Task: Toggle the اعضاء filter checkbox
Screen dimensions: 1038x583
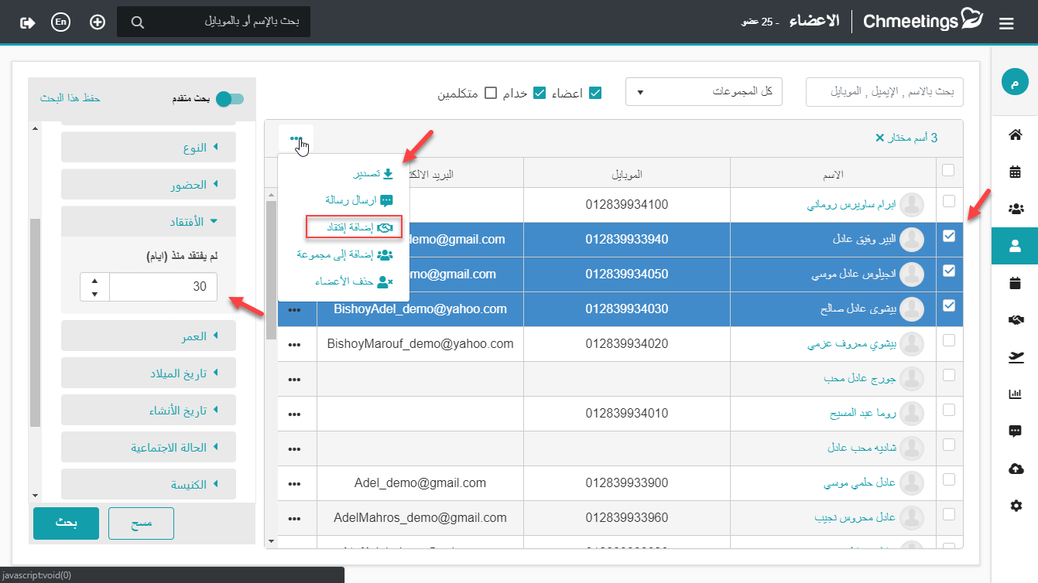Action: tap(595, 93)
